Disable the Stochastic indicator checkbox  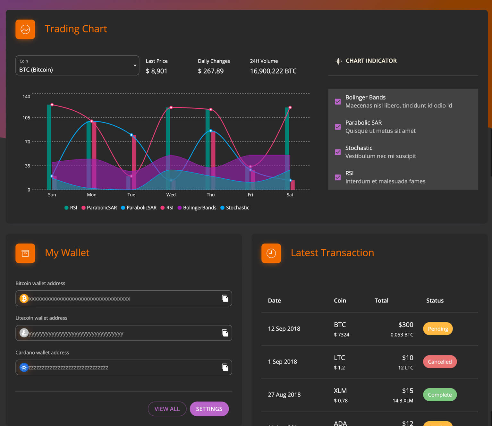tap(338, 152)
